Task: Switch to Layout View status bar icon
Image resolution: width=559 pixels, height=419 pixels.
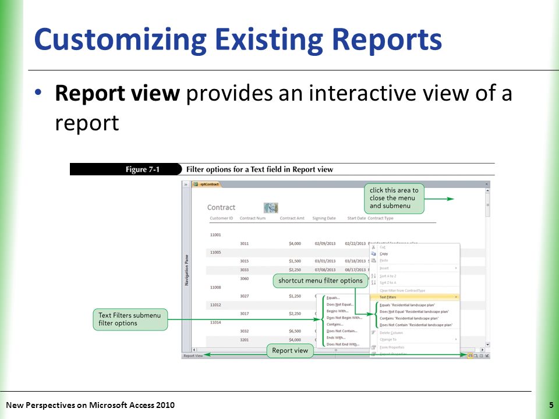Action: pos(481,356)
